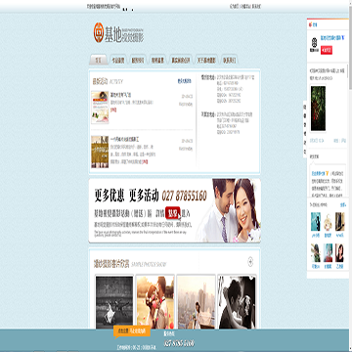Select the 首页 home tab
352x352 pixels.
pos(98,60)
